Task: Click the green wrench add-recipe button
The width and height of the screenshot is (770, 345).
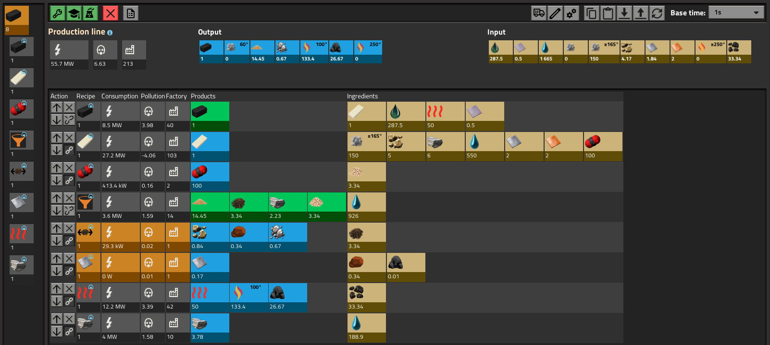Action: tap(58, 13)
